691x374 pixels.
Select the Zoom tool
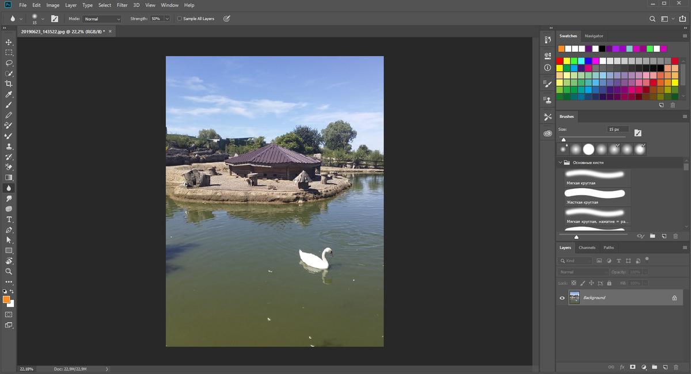[9, 271]
